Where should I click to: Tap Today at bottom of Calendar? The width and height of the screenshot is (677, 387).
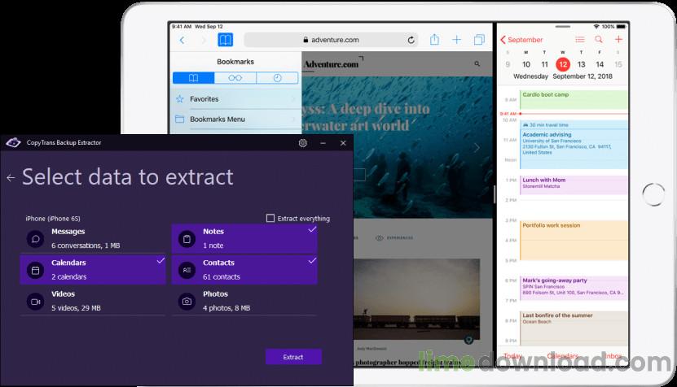tap(512, 356)
